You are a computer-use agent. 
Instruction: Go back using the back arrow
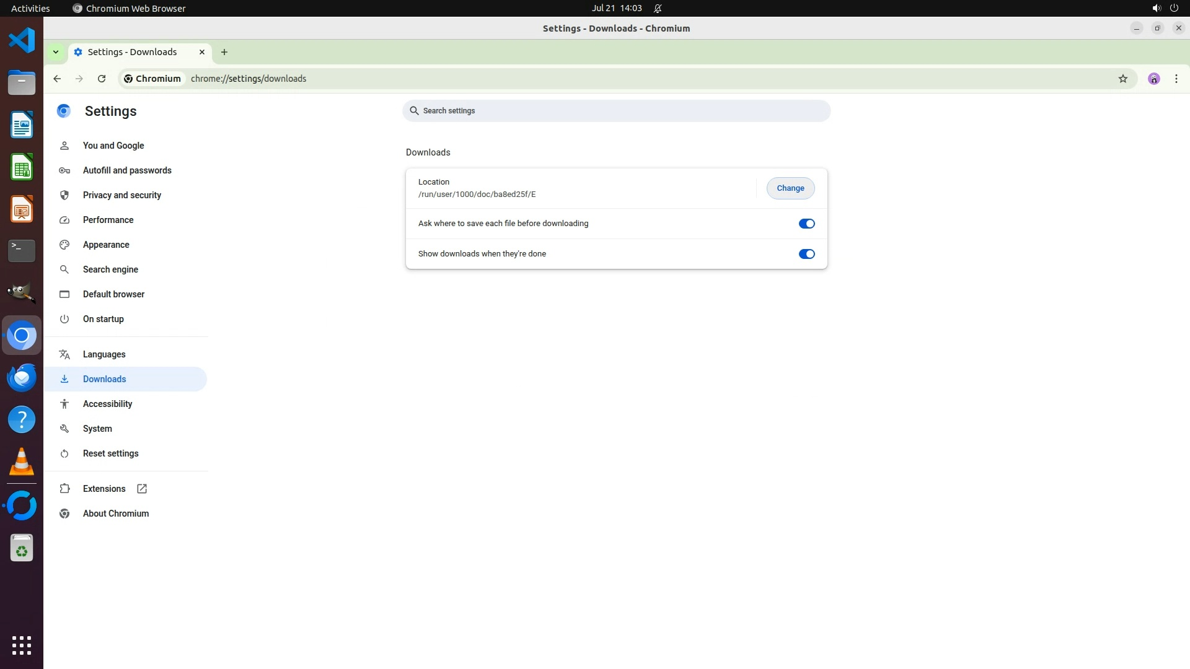(57, 79)
